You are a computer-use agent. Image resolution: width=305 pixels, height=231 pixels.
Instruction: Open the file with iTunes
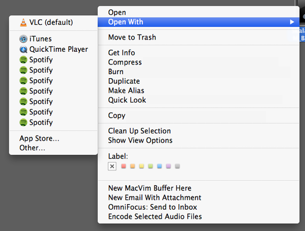click(53, 39)
